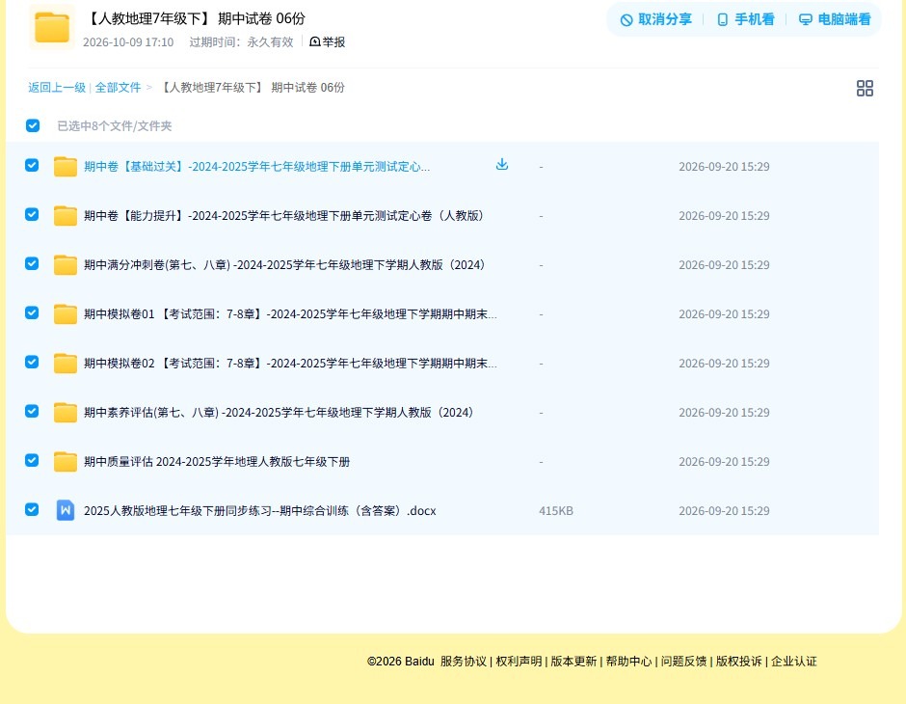Go back via 返回上一级 link

click(57, 88)
